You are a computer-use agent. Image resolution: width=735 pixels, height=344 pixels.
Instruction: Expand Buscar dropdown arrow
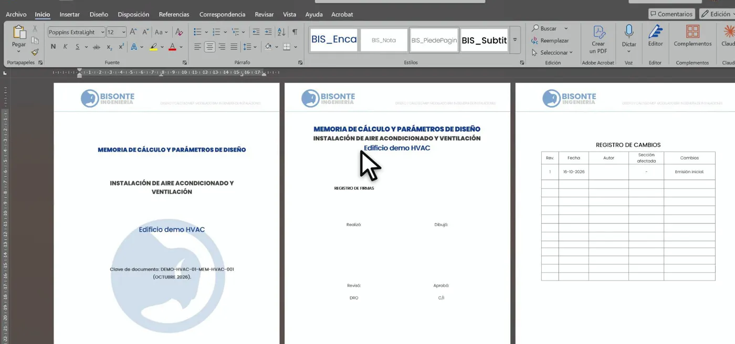click(x=566, y=28)
